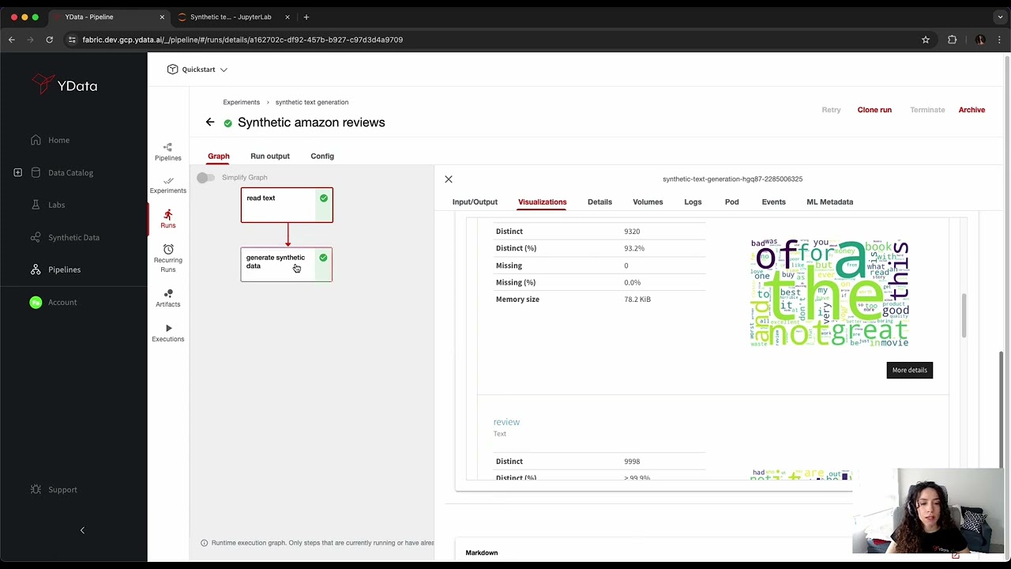Viewport: 1011px width, 569px height.
Task: Click the review variable heading
Action: coord(506,422)
